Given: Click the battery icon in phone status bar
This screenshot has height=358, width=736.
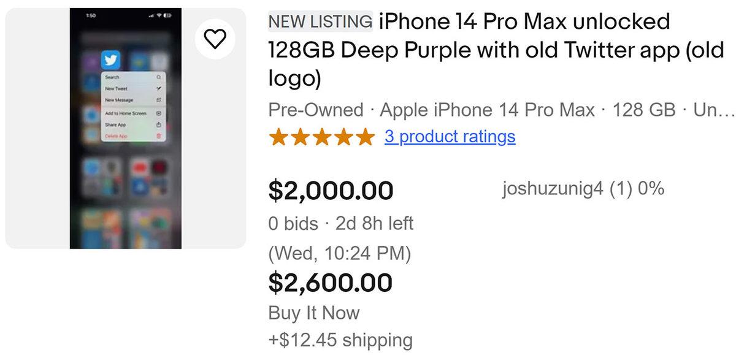Looking at the screenshot, I should pyautogui.click(x=167, y=15).
